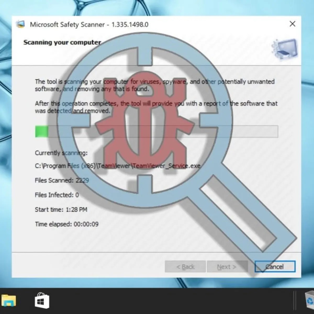This screenshot has width=314, height=314.
Task: Open File Explorer from the taskbar
Action: click(8, 301)
